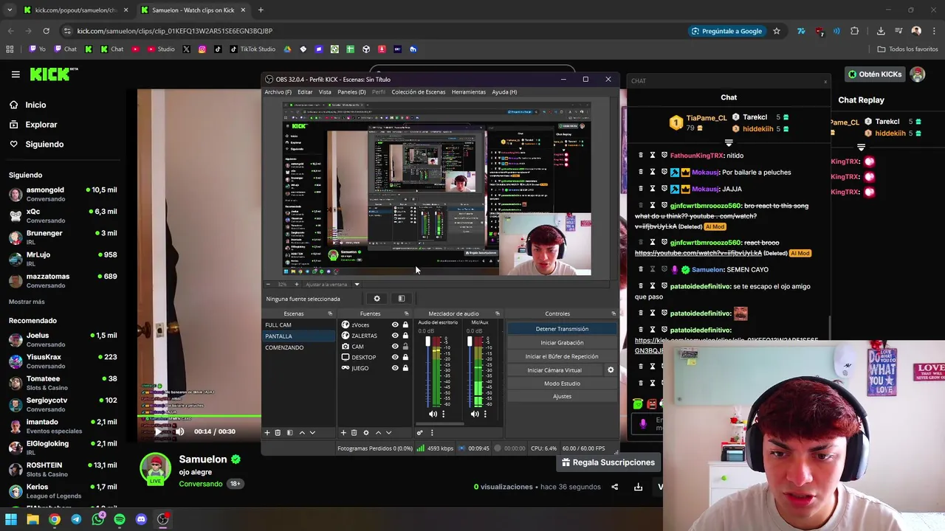Screen dimensions: 945x531
Task: Open the Chrome extensions puzzle icon
Action: [854, 31]
